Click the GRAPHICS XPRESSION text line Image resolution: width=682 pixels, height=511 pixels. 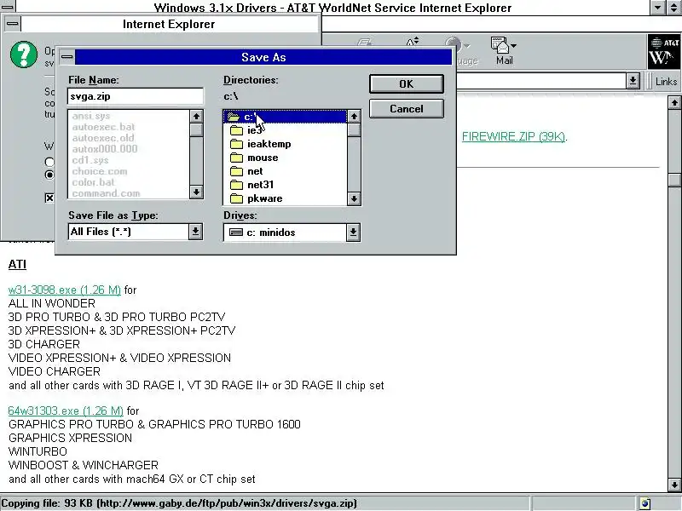[x=70, y=438]
